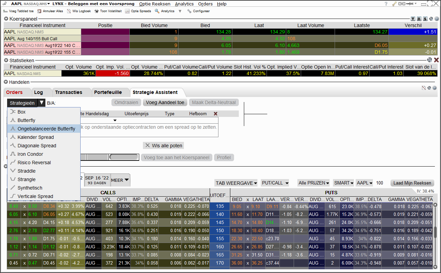This screenshot has height=273, width=441.
Task: Click the Analytics magnifier toolbar icon
Action: click(x=157, y=11)
